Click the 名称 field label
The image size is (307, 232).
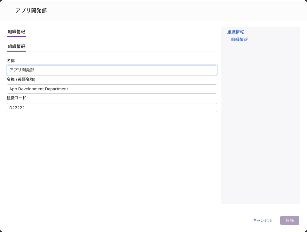click(x=11, y=61)
